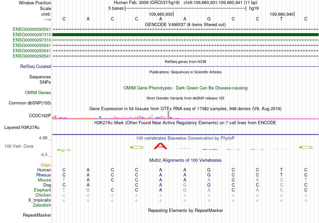
Task: Select the Mouse species row label
Action: click(x=45, y=180)
